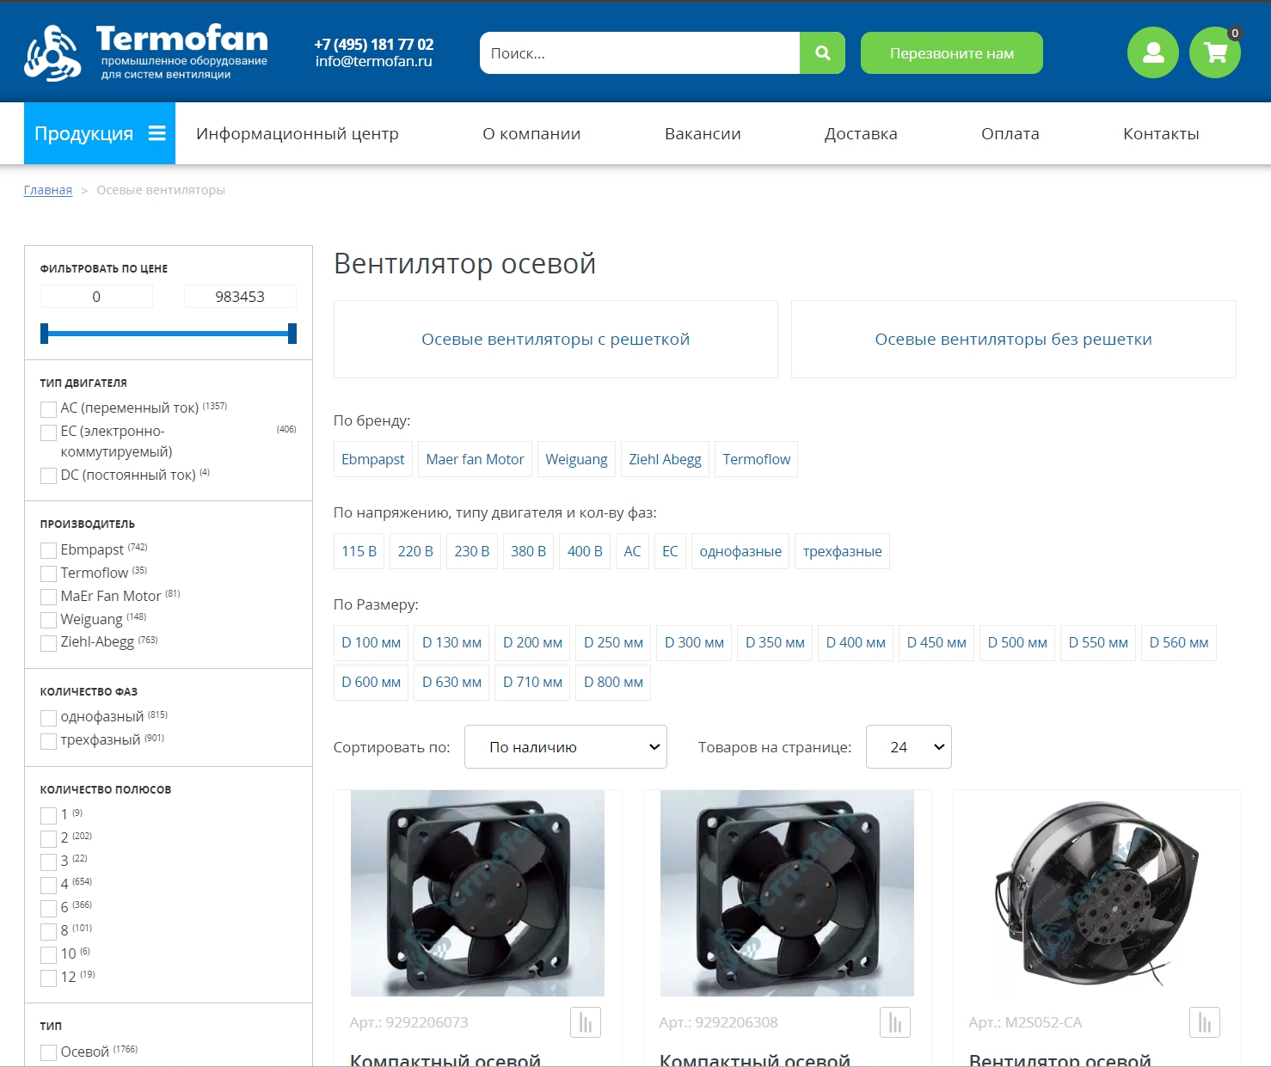Open the Продукция hamburger menu
The image size is (1271, 1067).
(x=100, y=133)
